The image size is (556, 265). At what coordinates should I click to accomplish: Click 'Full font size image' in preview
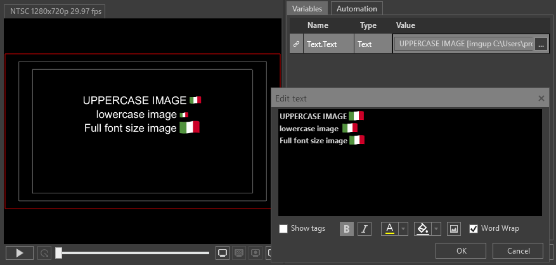coord(131,128)
